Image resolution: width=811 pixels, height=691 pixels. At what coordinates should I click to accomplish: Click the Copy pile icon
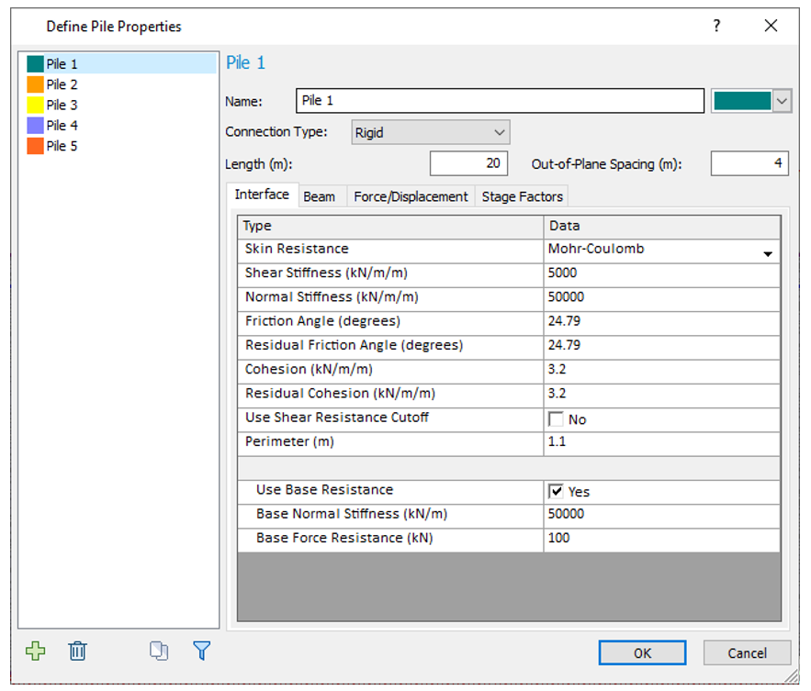pos(159,651)
